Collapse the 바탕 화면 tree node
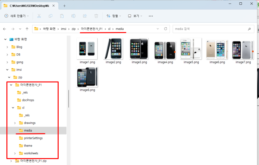 pyautogui.click(x=5, y=39)
